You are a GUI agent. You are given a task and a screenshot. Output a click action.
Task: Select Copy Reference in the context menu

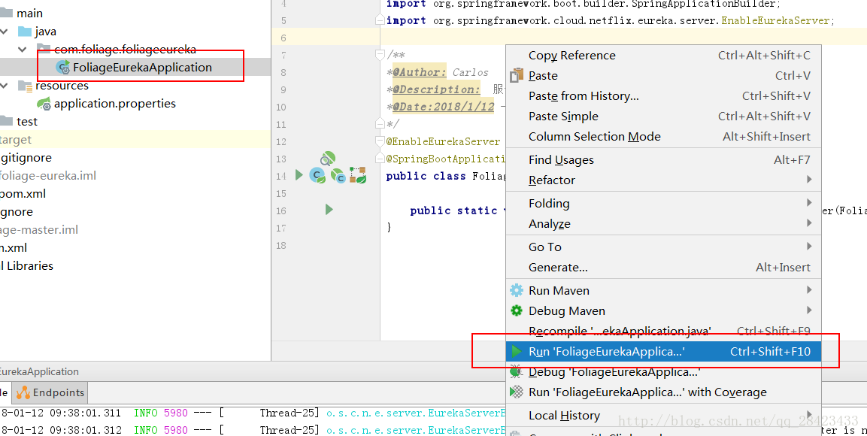click(x=571, y=55)
